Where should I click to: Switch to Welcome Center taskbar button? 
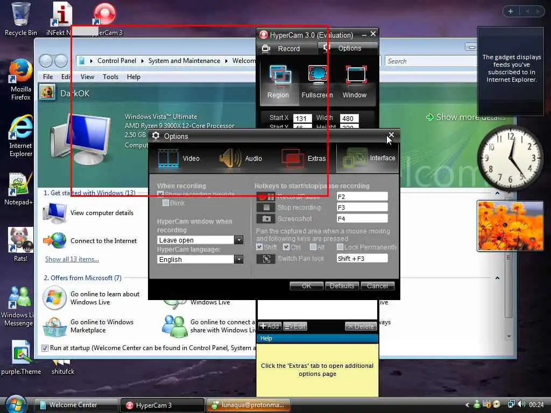pos(76,405)
